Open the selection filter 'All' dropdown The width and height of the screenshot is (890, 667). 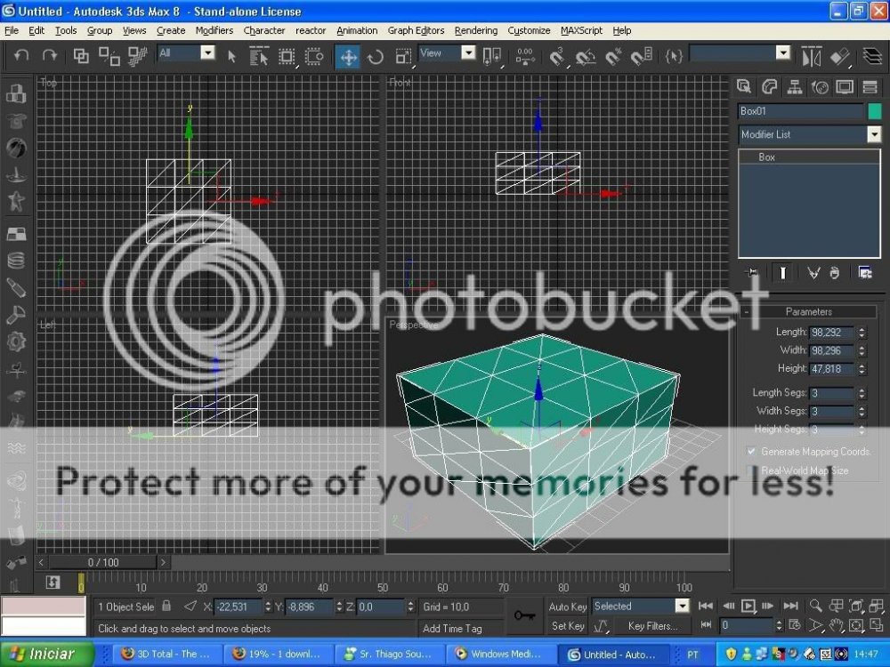tap(206, 53)
